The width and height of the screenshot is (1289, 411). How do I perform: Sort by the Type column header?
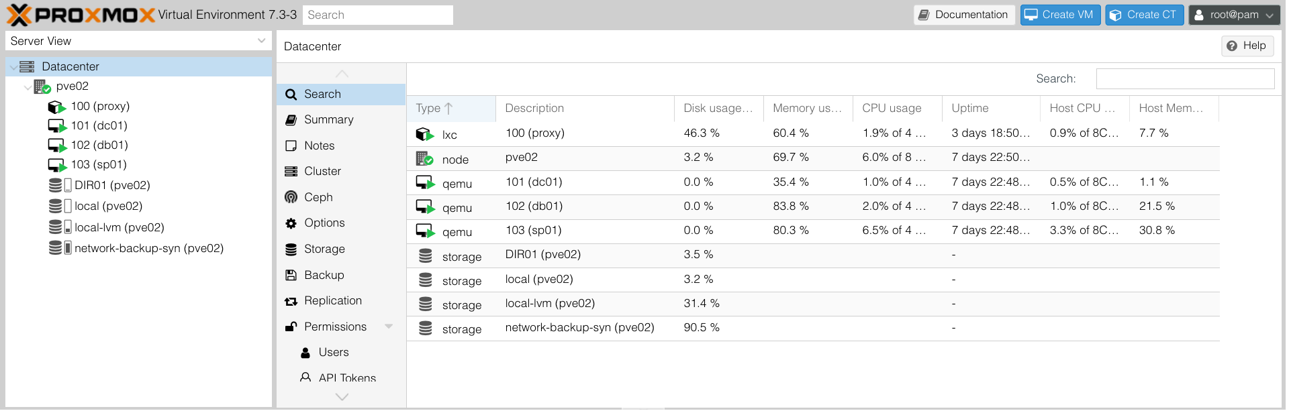[451, 109]
